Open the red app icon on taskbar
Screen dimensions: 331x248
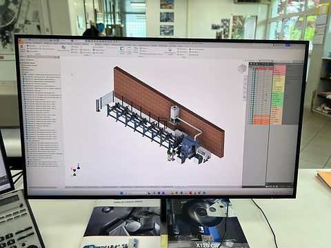190,193
